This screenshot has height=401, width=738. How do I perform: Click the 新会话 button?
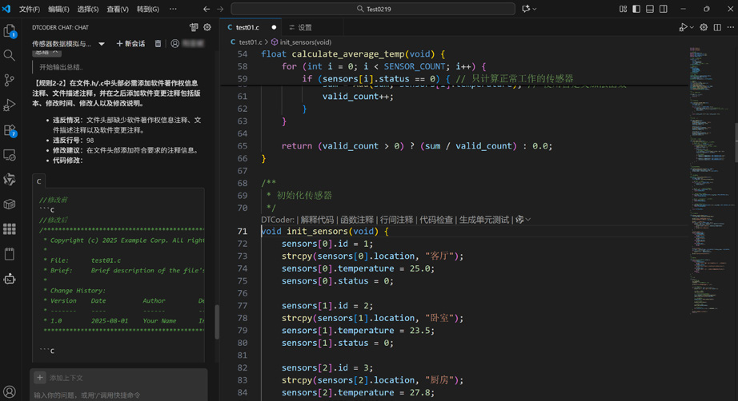tap(130, 44)
